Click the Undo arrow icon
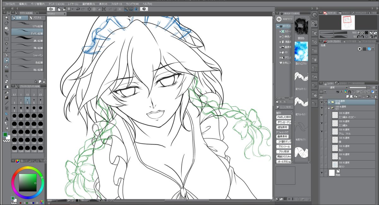The image size is (379, 205). [x=78, y=9]
